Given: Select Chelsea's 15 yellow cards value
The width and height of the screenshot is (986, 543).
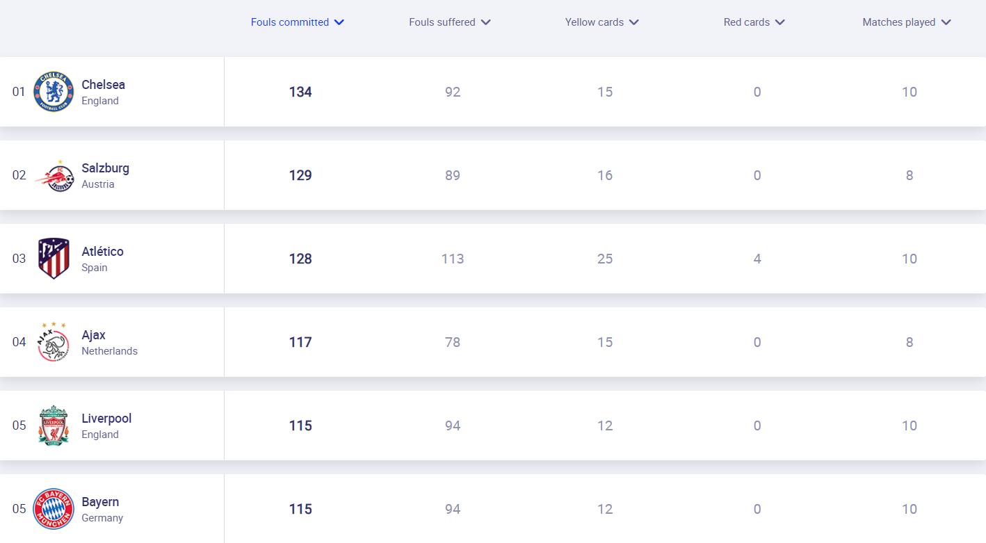Looking at the screenshot, I should coord(605,92).
